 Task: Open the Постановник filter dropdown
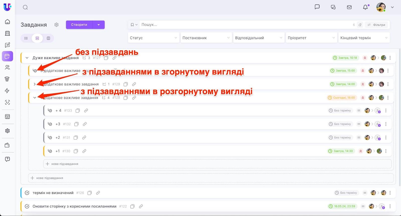pyautogui.click(x=206, y=38)
